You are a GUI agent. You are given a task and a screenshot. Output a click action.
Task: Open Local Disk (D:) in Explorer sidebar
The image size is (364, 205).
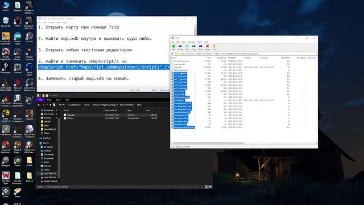pyautogui.click(x=48, y=177)
